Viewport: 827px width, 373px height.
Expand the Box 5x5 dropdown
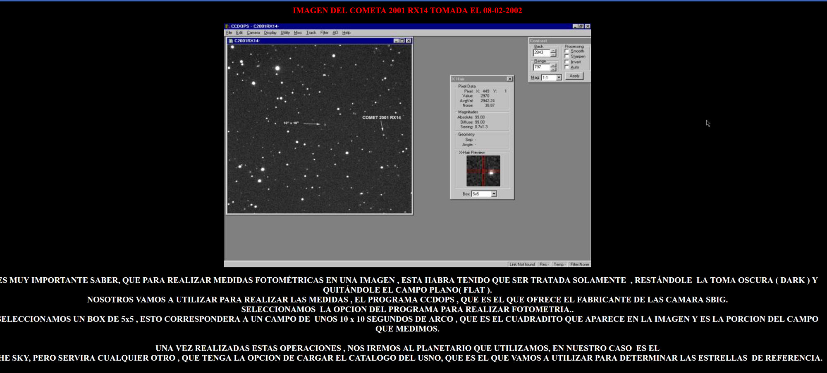point(494,194)
